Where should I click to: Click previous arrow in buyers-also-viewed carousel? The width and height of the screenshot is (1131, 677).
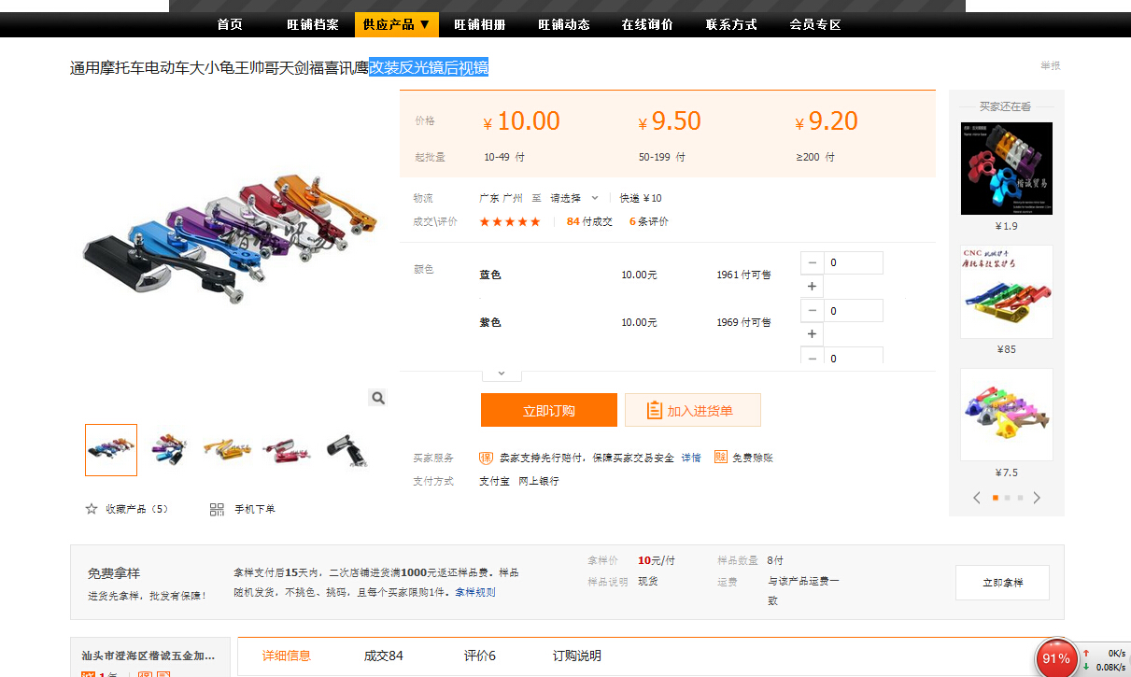977,498
